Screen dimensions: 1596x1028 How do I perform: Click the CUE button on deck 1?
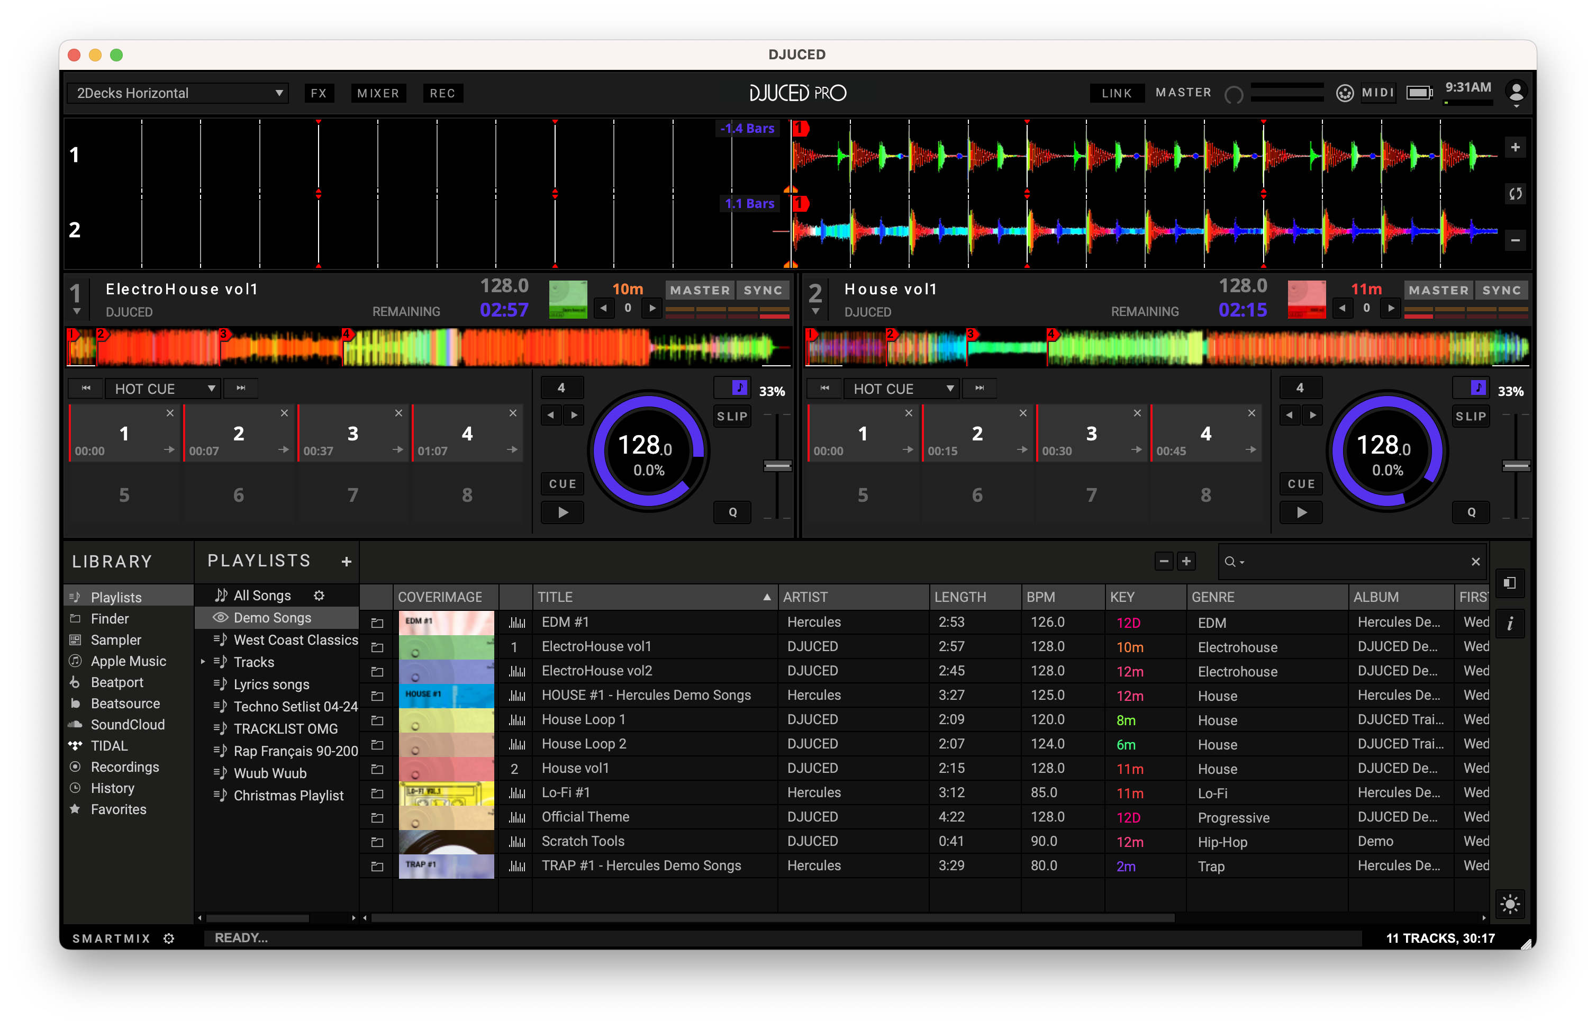(x=562, y=484)
